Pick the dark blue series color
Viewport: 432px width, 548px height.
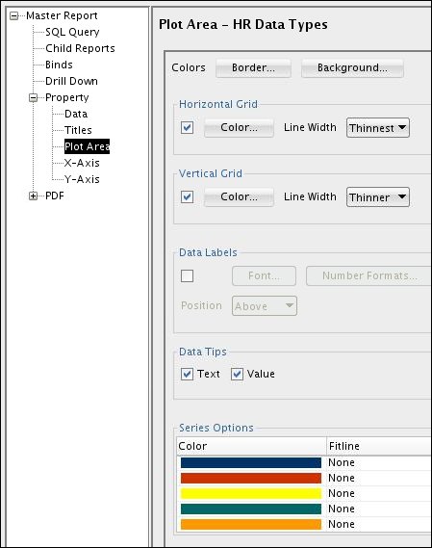(x=251, y=462)
